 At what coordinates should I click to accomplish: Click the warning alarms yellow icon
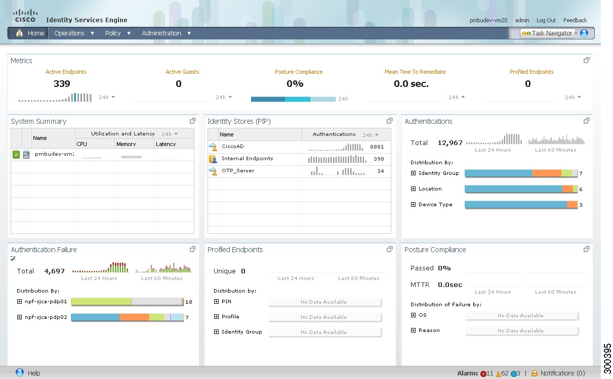(x=498, y=373)
